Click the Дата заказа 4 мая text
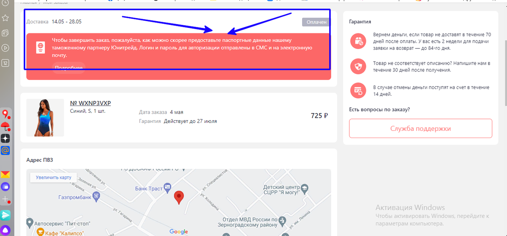Viewport: 507px width, 236px height. click(161, 112)
